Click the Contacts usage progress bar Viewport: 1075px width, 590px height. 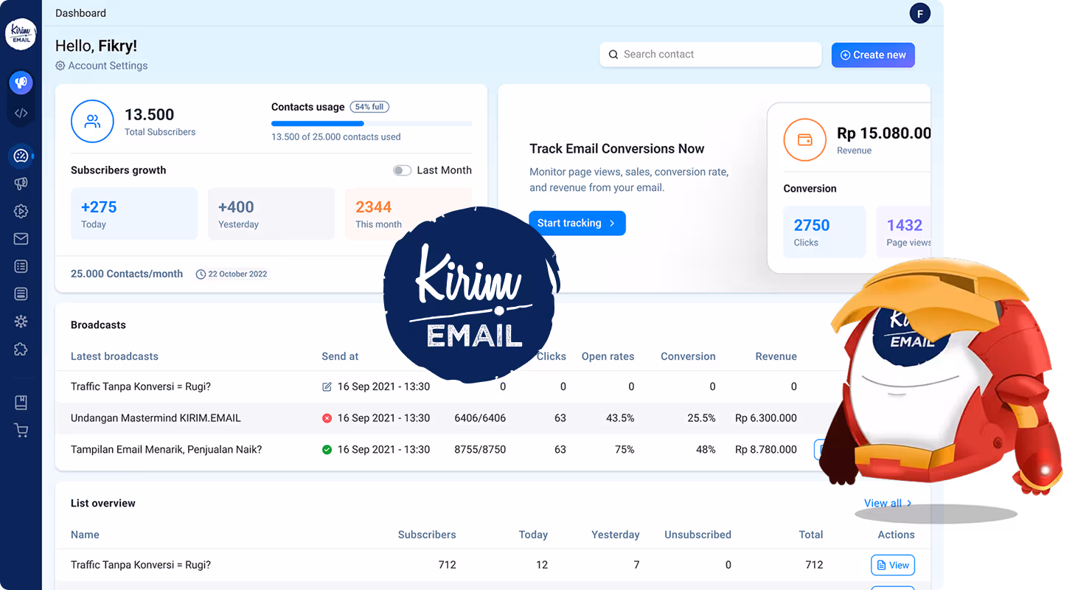click(371, 123)
